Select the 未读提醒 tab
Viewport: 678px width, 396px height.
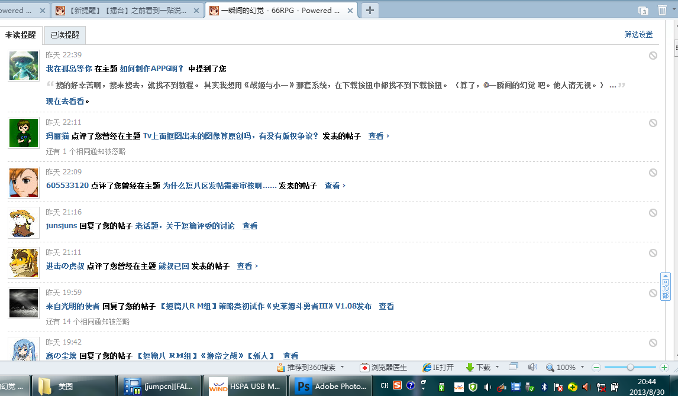coord(21,35)
